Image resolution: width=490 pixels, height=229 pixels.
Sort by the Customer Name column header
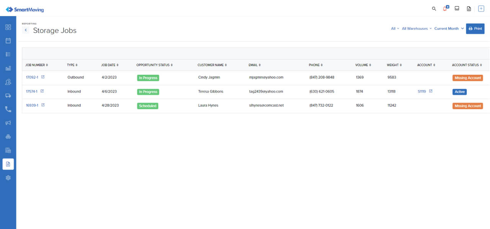click(x=212, y=65)
